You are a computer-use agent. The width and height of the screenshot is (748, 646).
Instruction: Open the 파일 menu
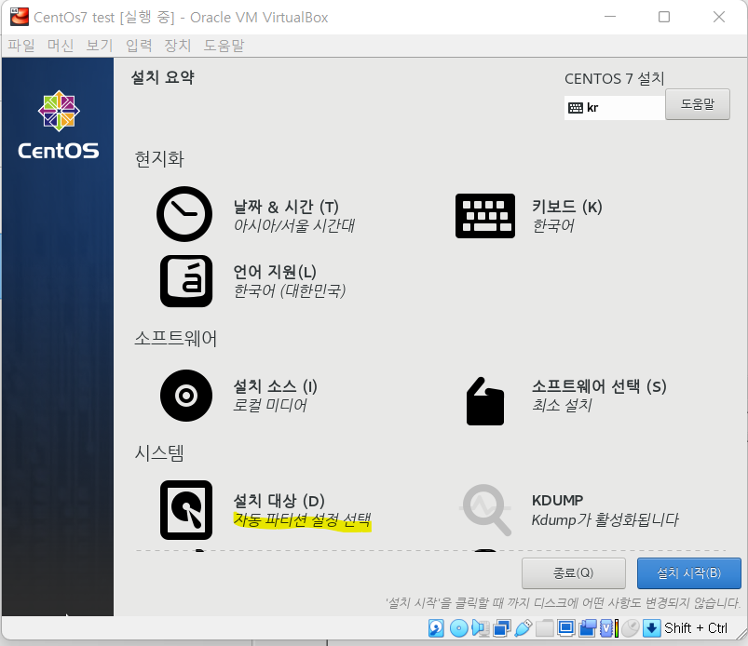[x=21, y=46]
